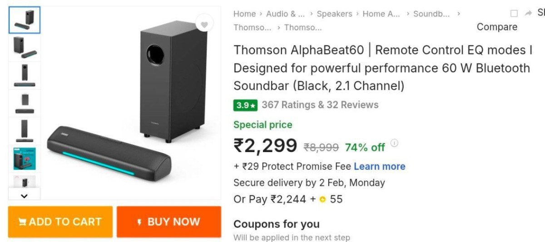Viewport: 545px width, 242px height.
Task: Navigate to the Audio & ... breadcrumb
Action: click(285, 14)
